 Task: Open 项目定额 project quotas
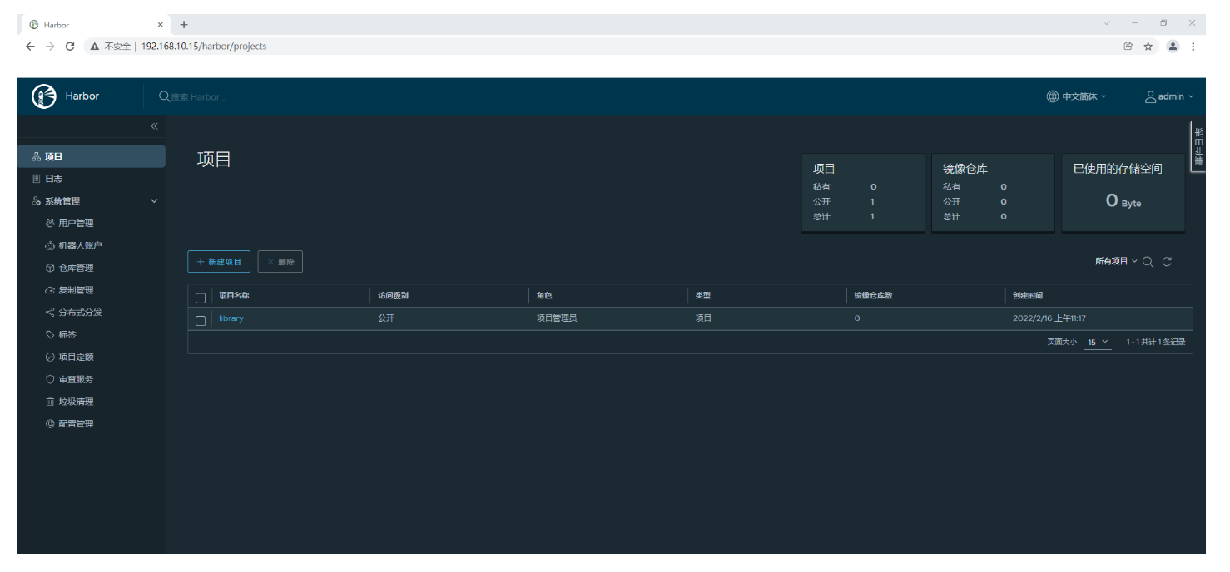point(76,357)
